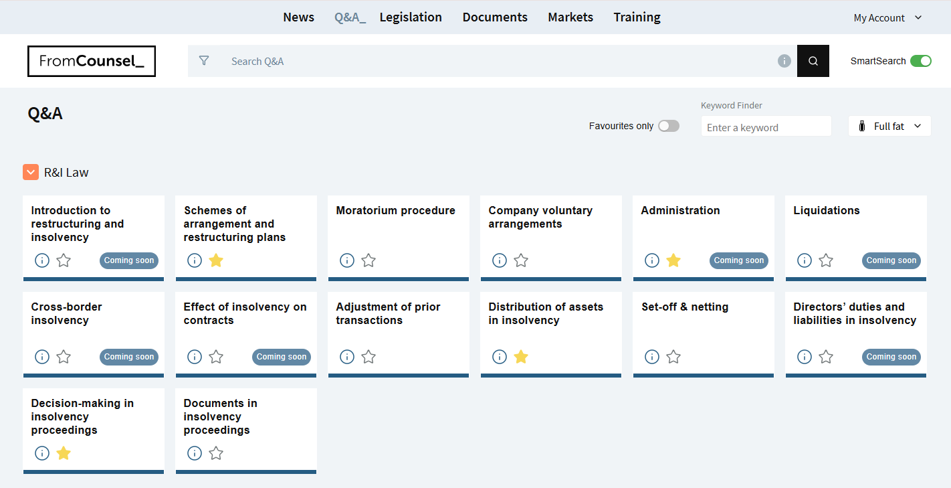Switch to the Markets tab
951x488 pixels.
(x=570, y=17)
